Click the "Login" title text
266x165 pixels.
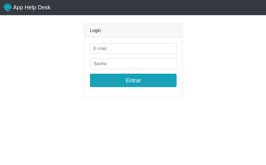point(95,31)
